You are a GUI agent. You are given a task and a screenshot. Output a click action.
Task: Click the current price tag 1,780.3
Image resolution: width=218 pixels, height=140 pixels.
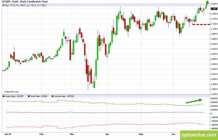pyautogui.click(x=214, y=9)
